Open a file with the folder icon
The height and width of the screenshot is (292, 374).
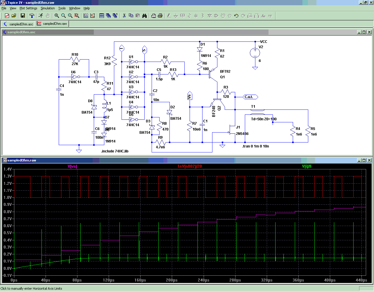click(x=14, y=16)
